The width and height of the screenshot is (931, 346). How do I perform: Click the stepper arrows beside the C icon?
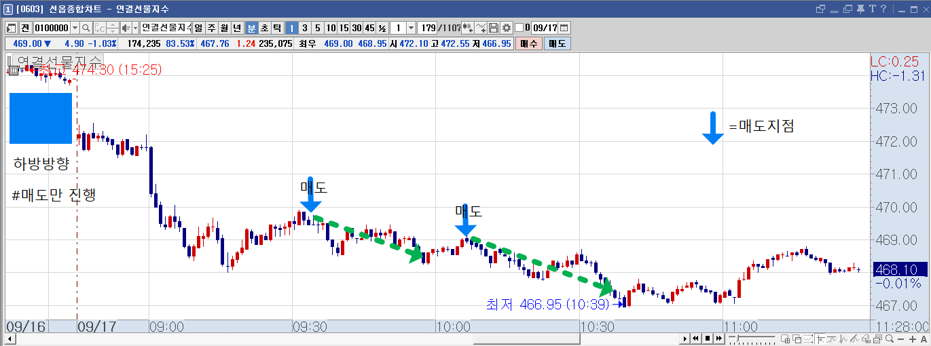tap(113, 28)
